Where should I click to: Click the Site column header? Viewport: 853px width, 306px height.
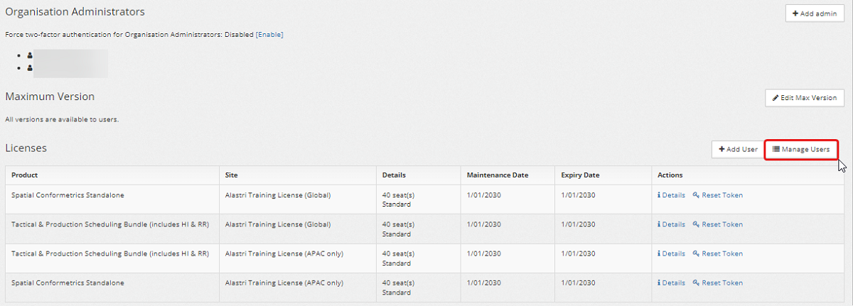click(x=231, y=175)
